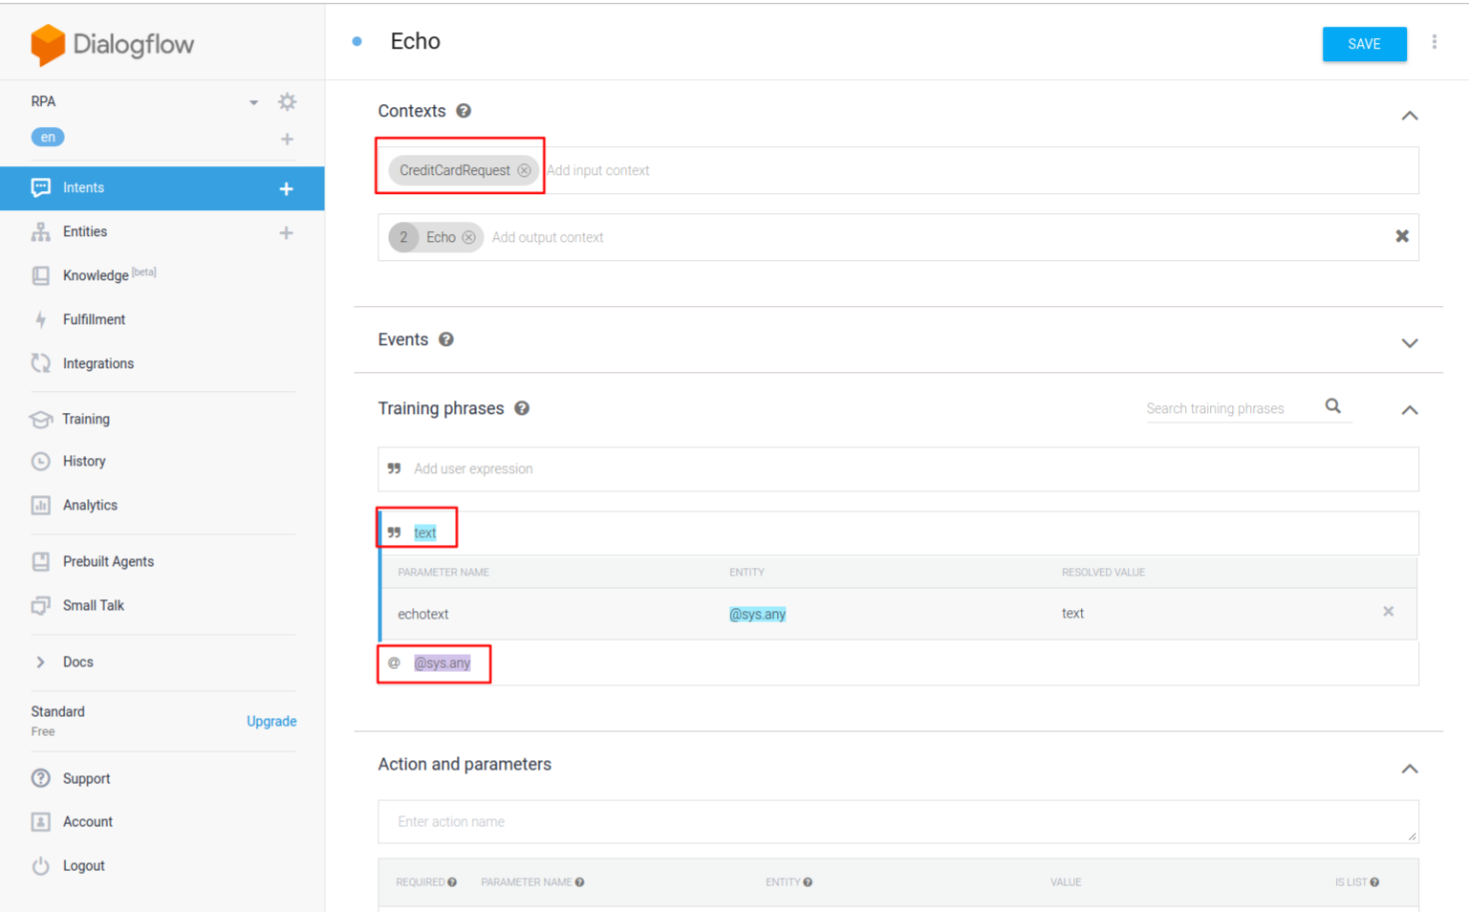Image resolution: width=1469 pixels, height=912 pixels.
Task: Click the create new intent plus icon
Action: pyautogui.click(x=286, y=188)
